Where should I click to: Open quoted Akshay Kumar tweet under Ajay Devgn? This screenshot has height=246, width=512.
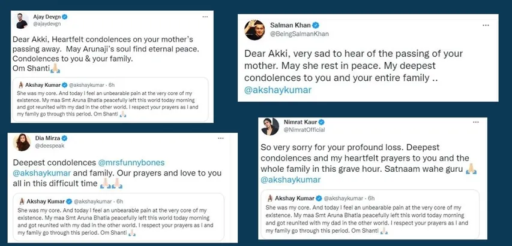110,99
